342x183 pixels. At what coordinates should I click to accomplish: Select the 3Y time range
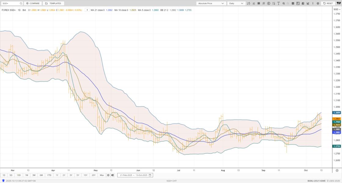pyautogui.click(x=71, y=175)
